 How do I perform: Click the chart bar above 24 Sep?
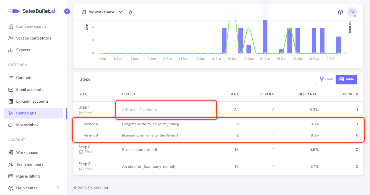(265, 37)
